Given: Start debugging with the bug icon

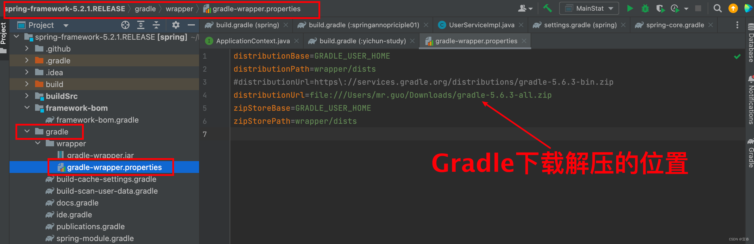Looking at the screenshot, I should tap(645, 8).
